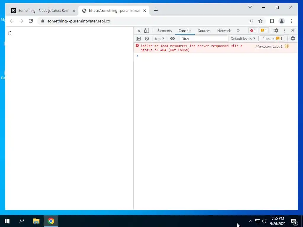
Task: Click the network request icon beside favicon.ico
Action: [x=287, y=46]
